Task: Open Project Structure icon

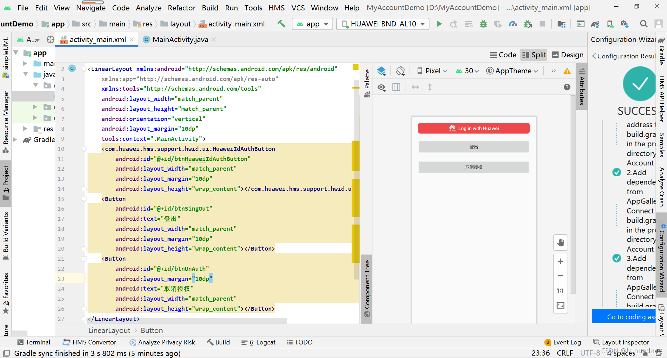Action: 561,24
